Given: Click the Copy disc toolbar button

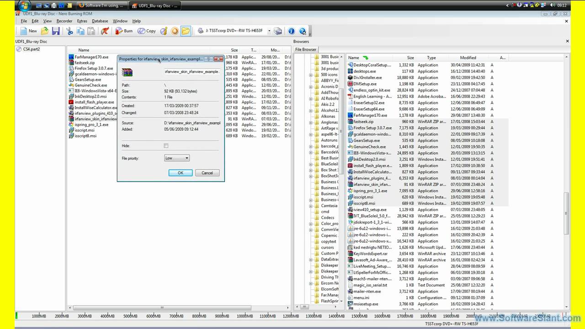Looking at the screenshot, I should (x=147, y=31).
